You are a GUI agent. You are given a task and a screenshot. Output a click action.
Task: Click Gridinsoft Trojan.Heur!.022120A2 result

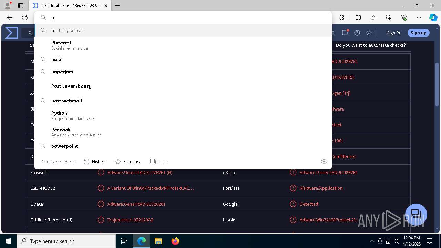130,220
